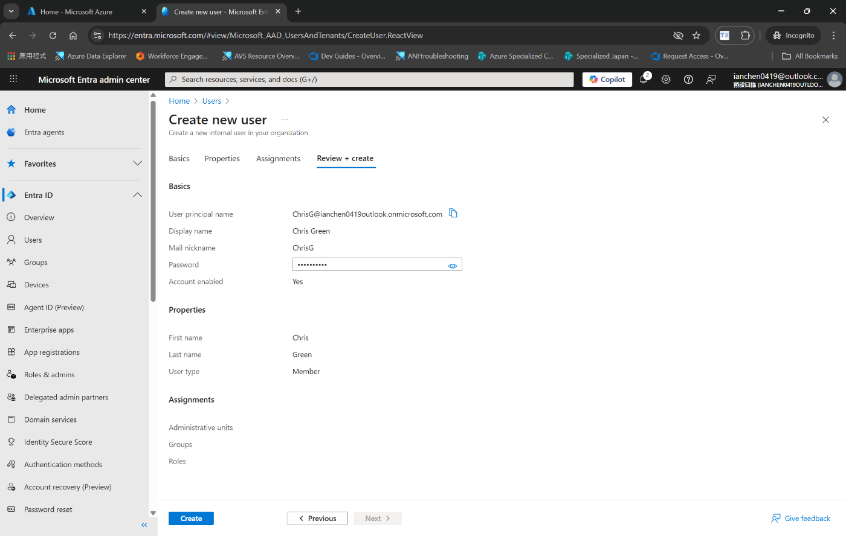Image resolution: width=846 pixels, height=536 pixels.
Task: Click the password field
Action: pyautogui.click(x=377, y=264)
